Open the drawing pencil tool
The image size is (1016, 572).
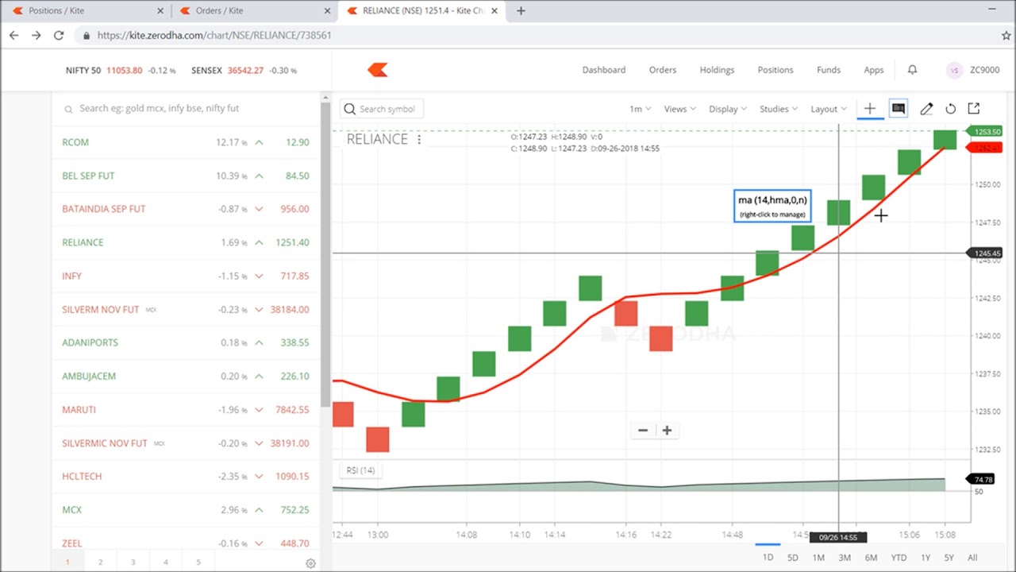point(926,109)
